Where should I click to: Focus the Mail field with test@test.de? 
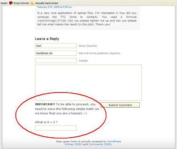56,53
